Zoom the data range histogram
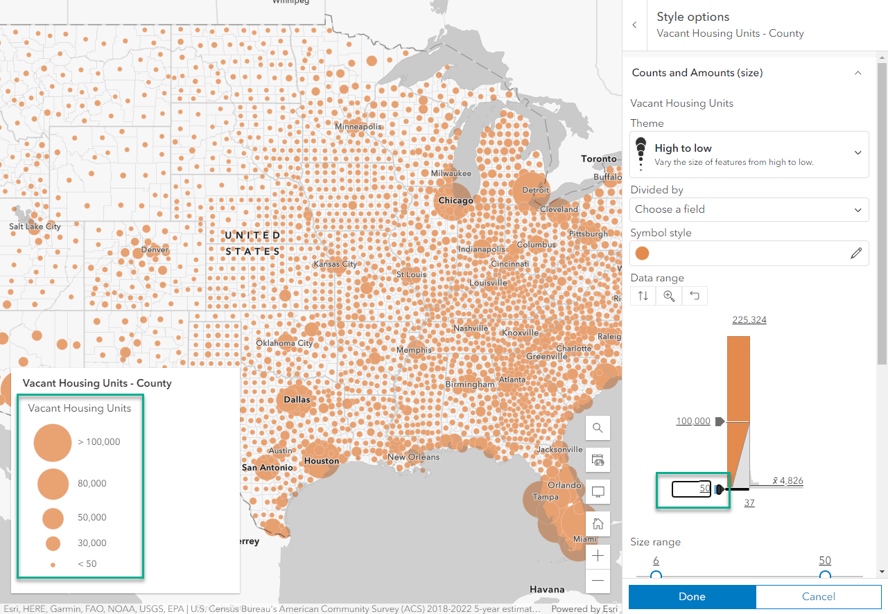 [669, 296]
